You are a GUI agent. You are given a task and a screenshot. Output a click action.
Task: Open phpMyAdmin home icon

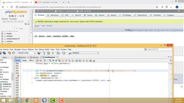pos(10,16)
